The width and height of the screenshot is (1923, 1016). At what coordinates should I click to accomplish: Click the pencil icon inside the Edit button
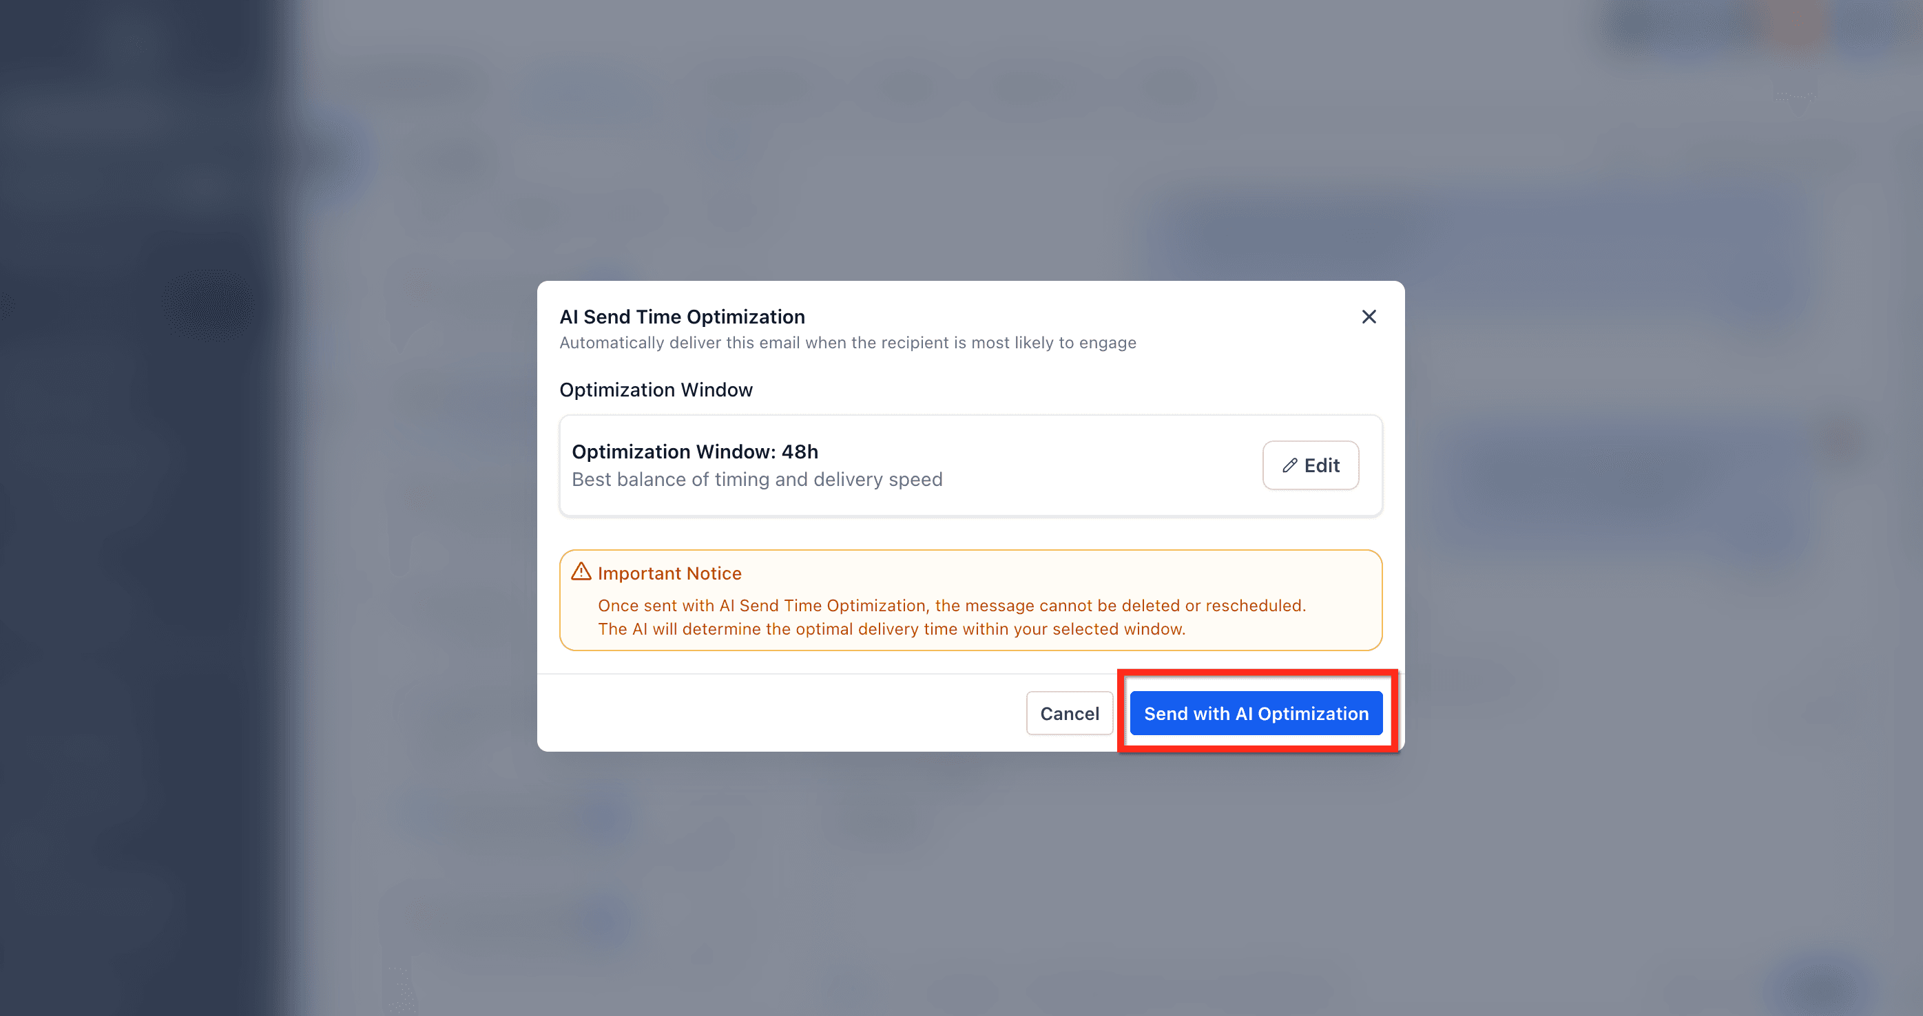[1289, 465]
